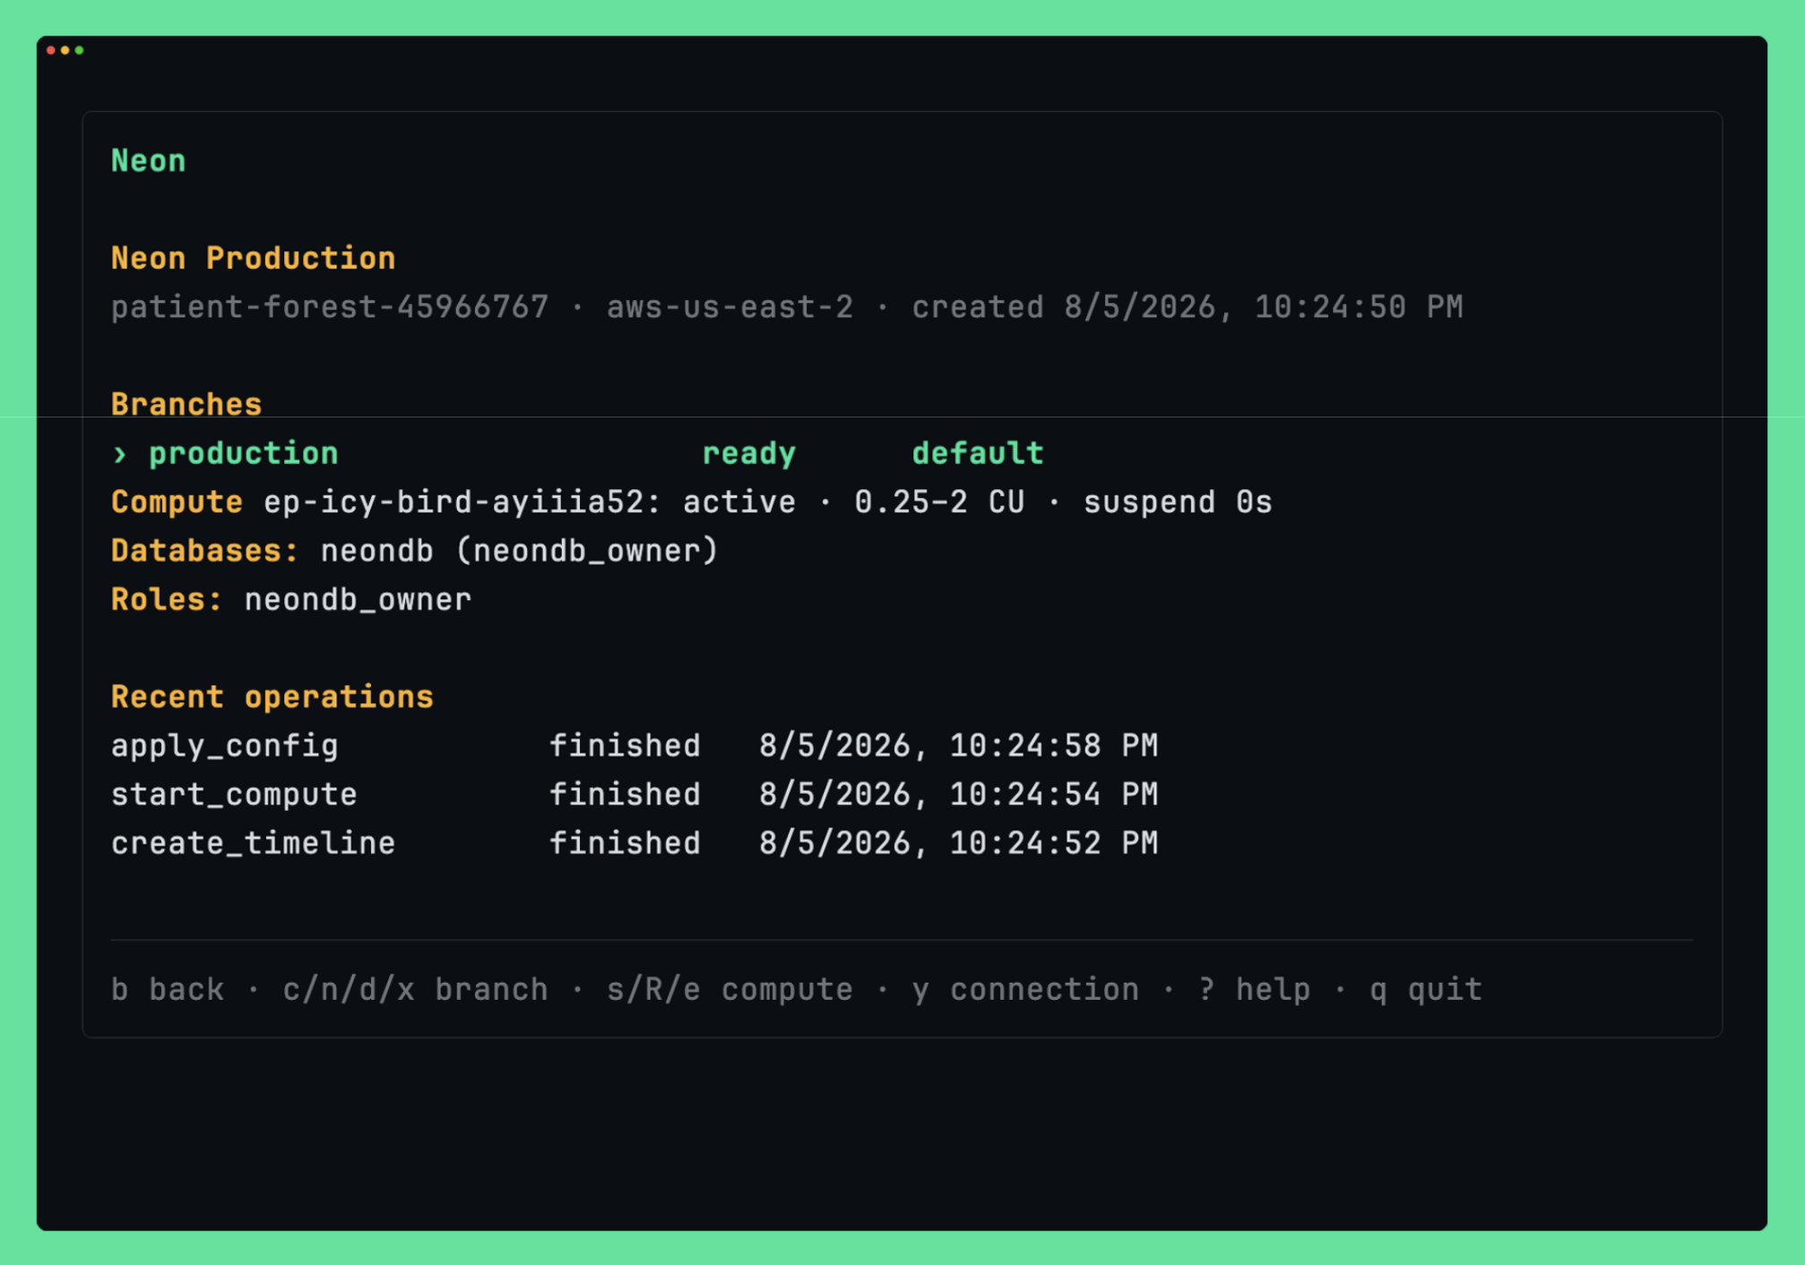
Task: Click the q quit shortcut hint
Action: 1426,990
